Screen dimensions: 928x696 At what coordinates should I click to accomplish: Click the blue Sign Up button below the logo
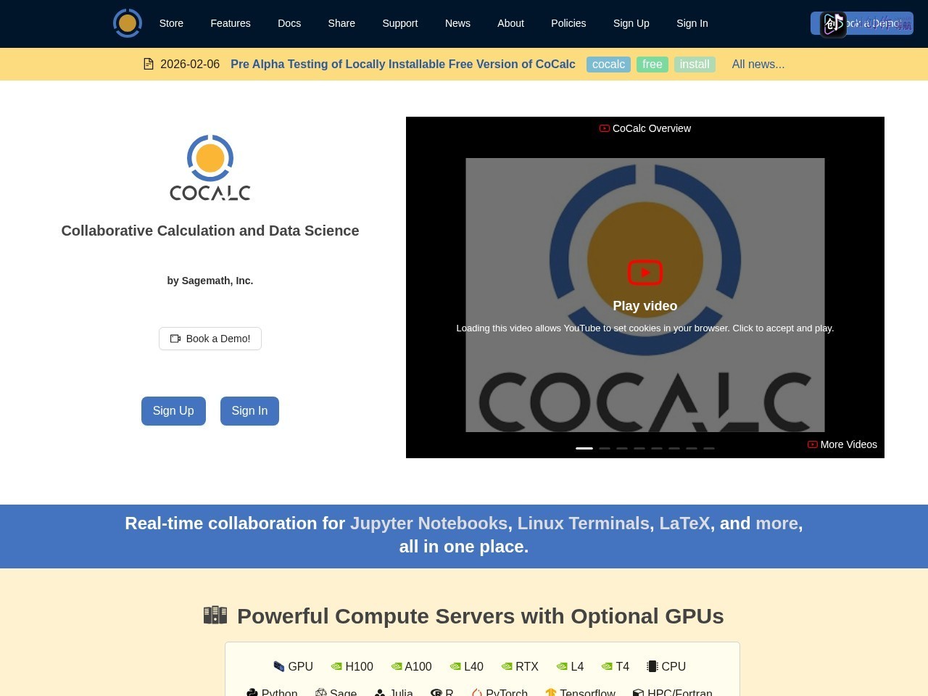coord(173,411)
